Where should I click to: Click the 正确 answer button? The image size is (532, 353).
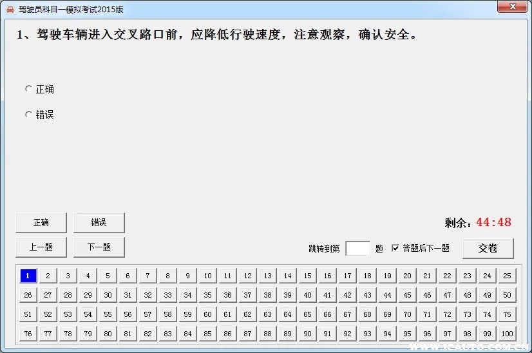tap(41, 222)
